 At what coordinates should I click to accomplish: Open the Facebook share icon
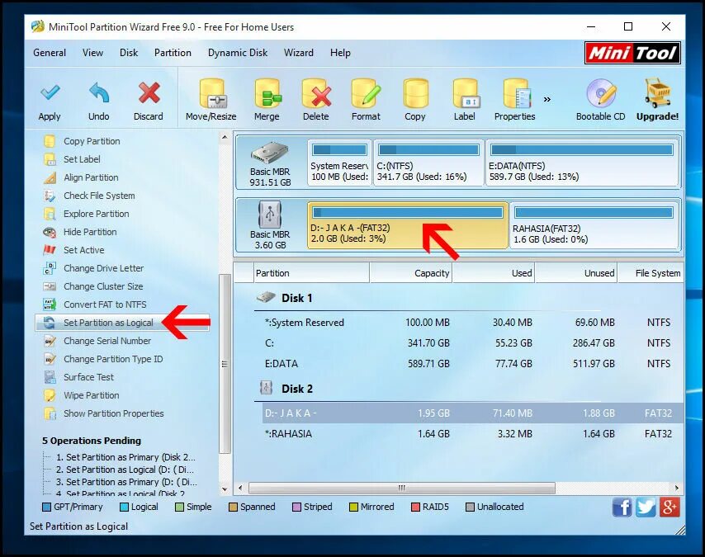point(622,507)
